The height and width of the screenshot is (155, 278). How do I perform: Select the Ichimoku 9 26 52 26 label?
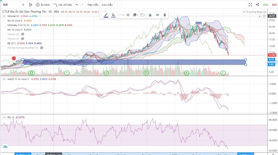pyautogui.click(x=18, y=25)
